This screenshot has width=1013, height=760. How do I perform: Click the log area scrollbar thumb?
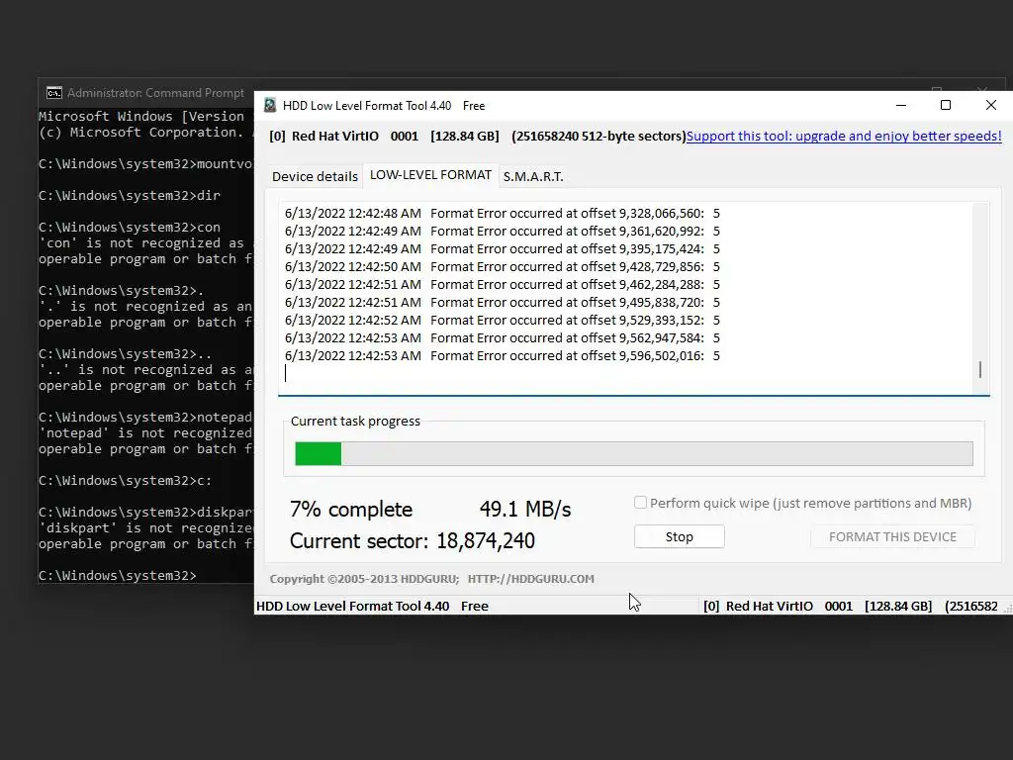[980, 369]
